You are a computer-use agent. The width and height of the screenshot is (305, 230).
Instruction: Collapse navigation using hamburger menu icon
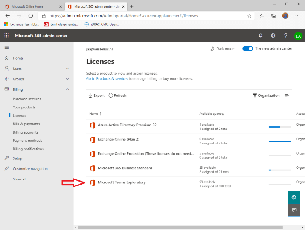pos(6,48)
